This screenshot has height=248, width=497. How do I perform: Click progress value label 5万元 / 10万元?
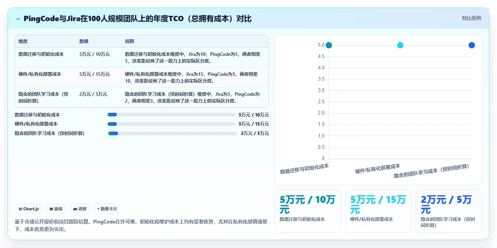point(254,115)
